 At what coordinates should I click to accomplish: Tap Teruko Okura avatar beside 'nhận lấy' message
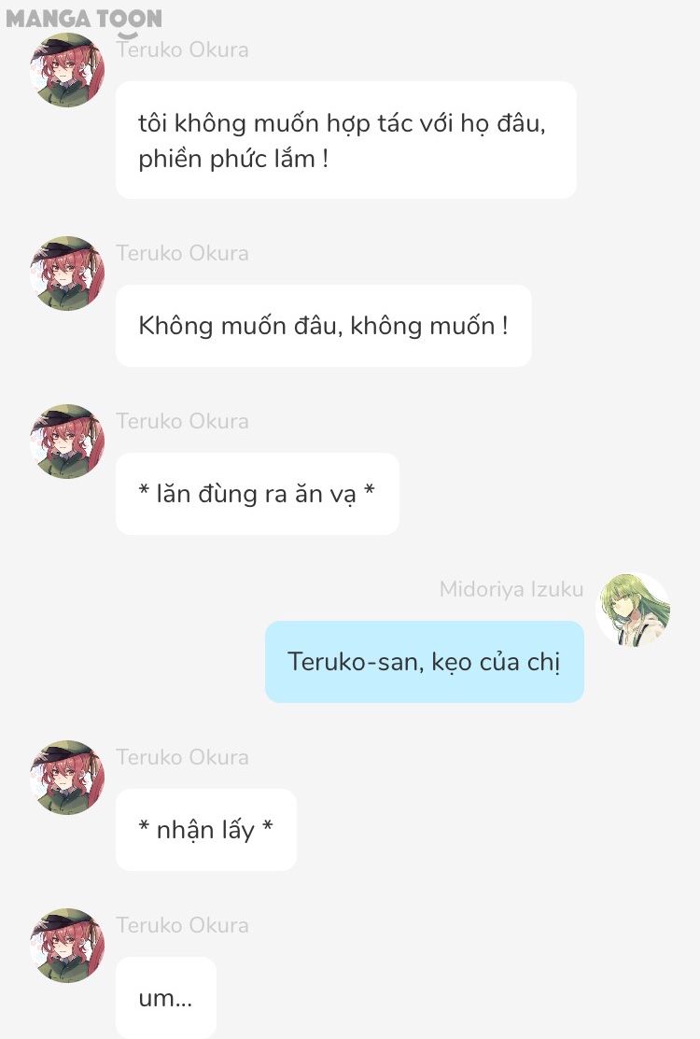67,778
